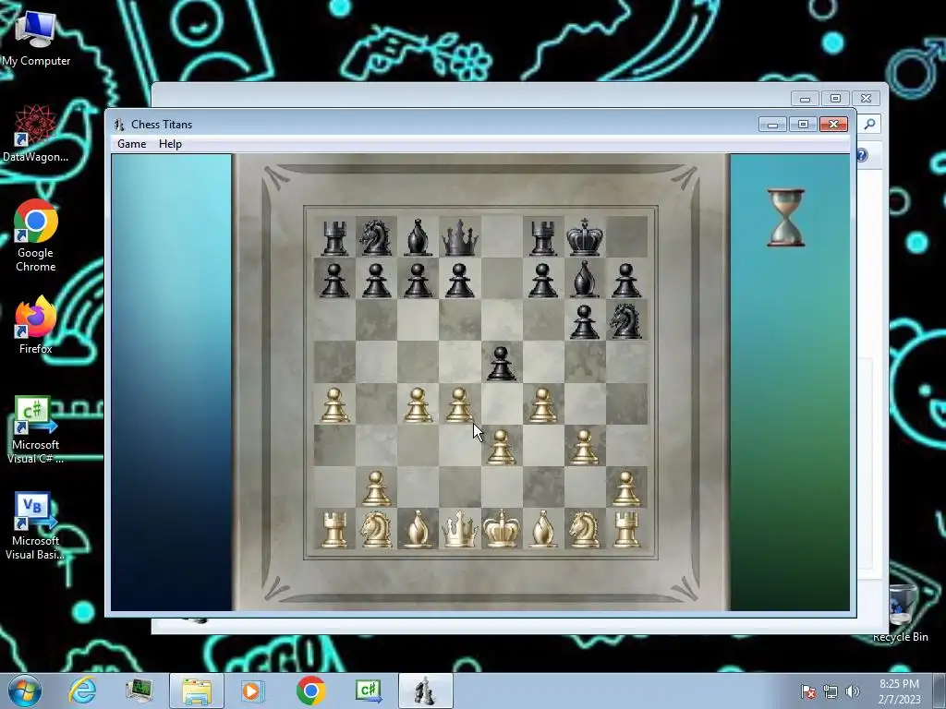Select the white pawn on b2
The image size is (946, 709).
click(x=376, y=488)
